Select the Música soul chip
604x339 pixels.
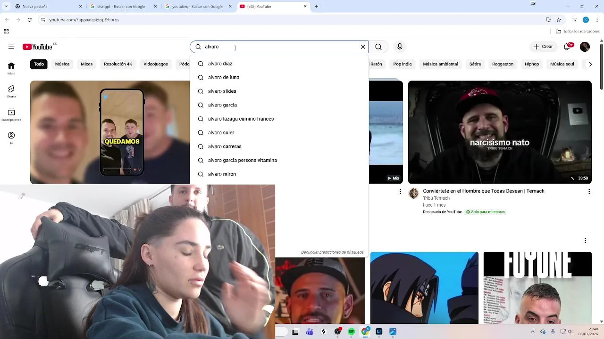click(562, 64)
